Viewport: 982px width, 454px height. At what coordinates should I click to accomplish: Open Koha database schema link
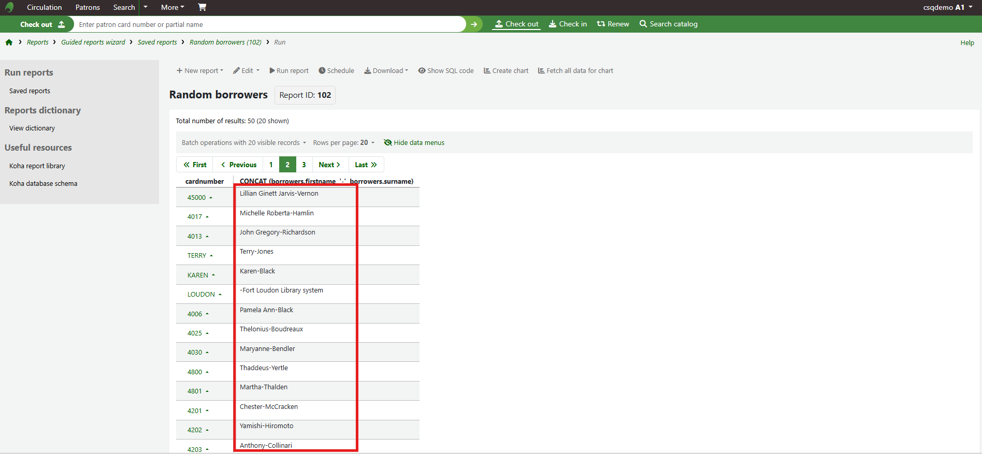tap(44, 184)
